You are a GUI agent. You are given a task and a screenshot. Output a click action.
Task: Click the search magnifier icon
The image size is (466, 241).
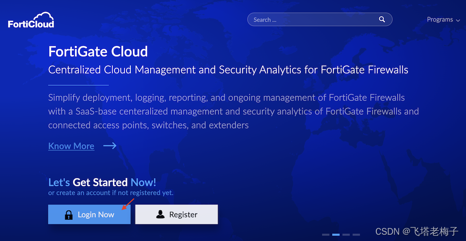click(x=382, y=19)
